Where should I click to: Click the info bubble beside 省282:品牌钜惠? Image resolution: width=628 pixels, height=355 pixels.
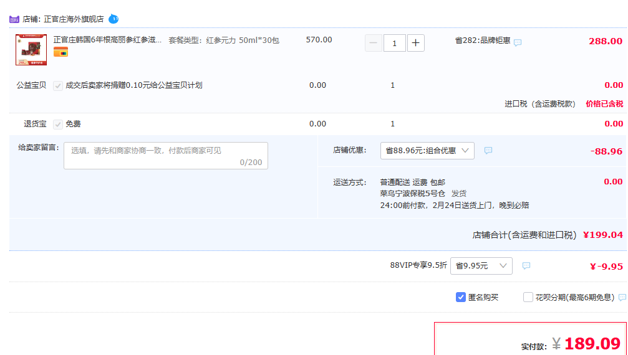(518, 42)
